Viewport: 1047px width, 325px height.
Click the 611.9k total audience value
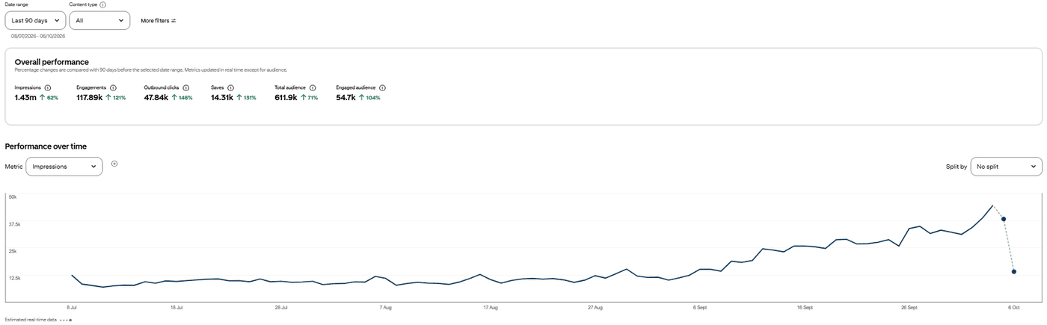pos(286,97)
